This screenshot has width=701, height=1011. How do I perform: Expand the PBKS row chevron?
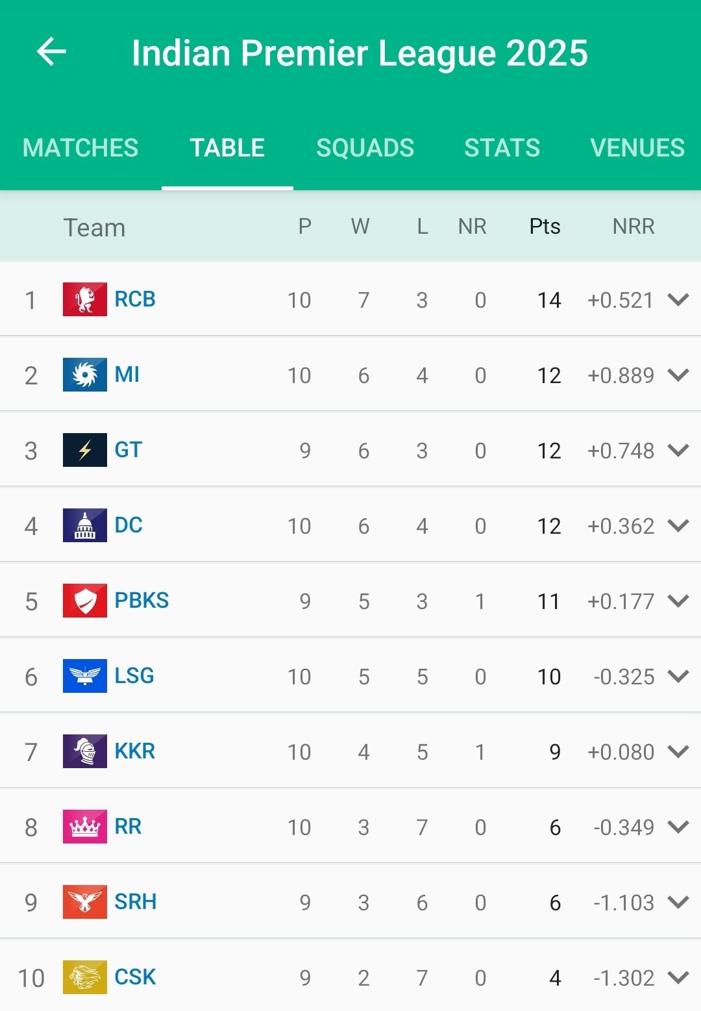pyautogui.click(x=678, y=601)
